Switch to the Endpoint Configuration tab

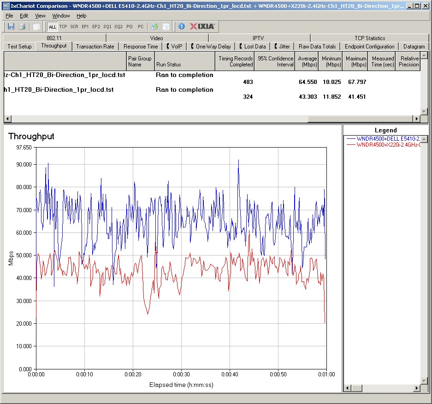point(369,46)
